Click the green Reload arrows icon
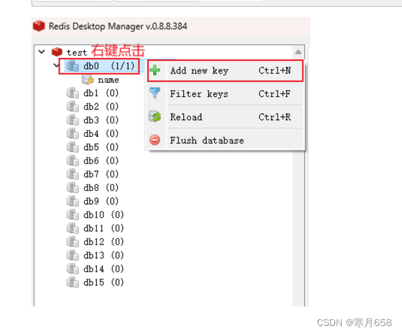 (155, 117)
